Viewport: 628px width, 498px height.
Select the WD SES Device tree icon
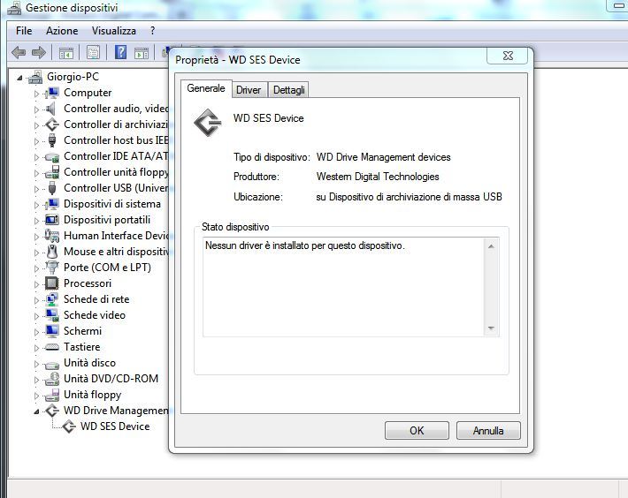pyautogui.click(x=69, y=426)
